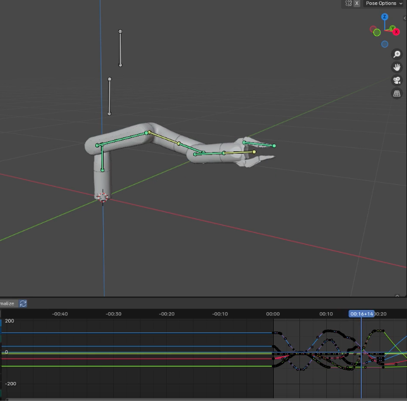Align view to positive X axis on gizmo

pos(396,32)
